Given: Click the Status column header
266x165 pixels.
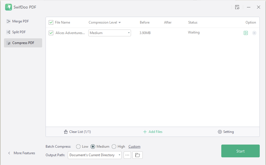Looking at the screenshot, I should (193, 22).
